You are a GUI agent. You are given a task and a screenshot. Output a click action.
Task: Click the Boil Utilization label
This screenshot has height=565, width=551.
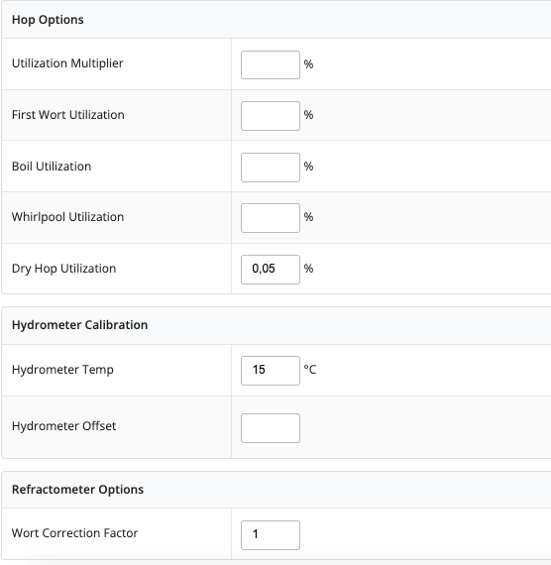click(x=52, y=167)
